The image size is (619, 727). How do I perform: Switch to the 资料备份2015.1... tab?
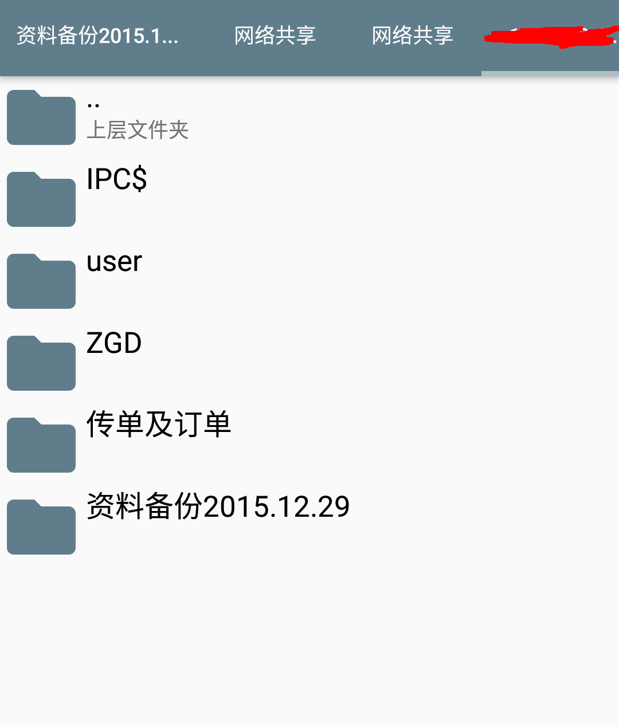click(x=97, y=36)
